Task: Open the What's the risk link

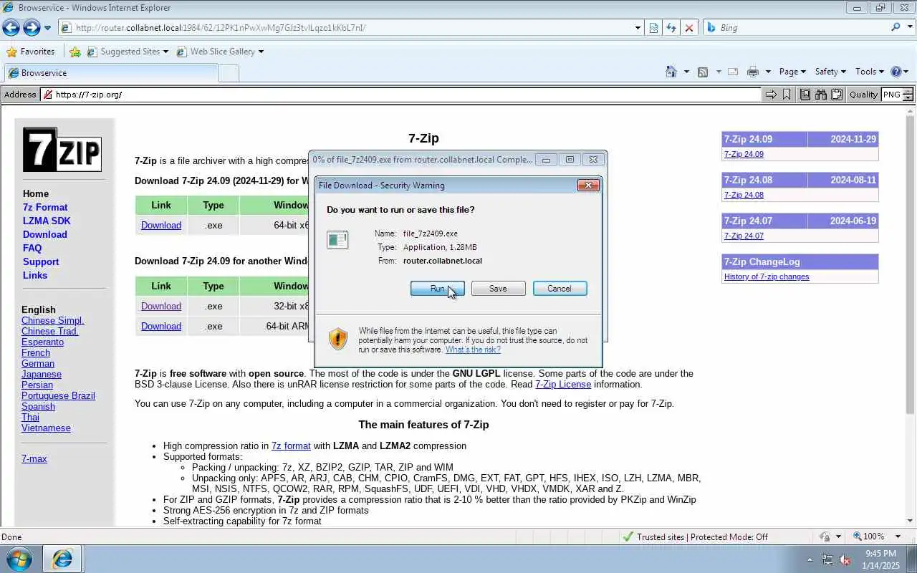Action: [x=473, y=350]
